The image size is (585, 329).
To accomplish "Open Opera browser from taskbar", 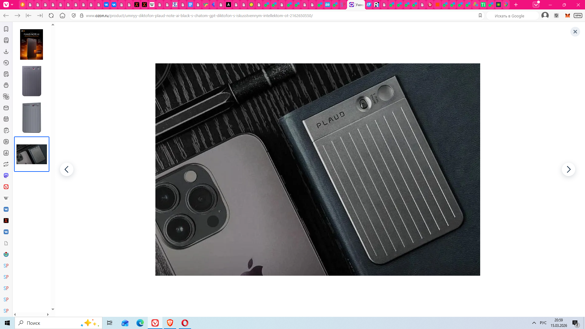I will 185,323.
